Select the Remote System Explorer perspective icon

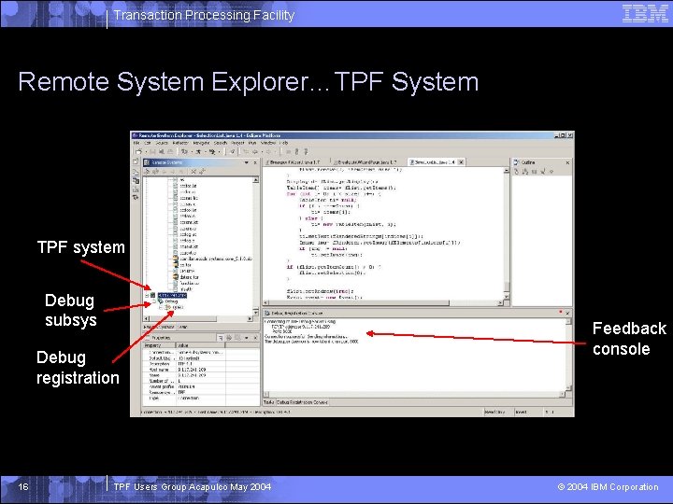pos(136,181)
